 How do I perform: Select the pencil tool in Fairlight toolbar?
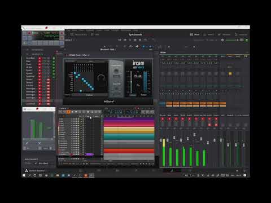tap(131, 47)
